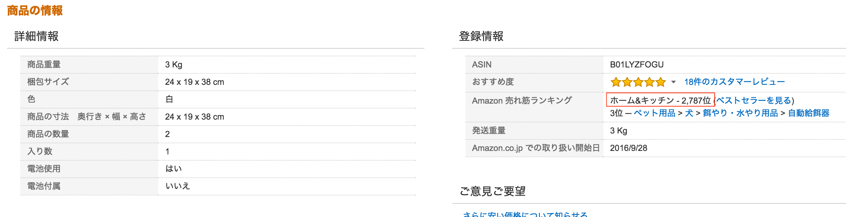
Task: Click the ホーム&キッチン 2,787位 ranking text
Action: (660, 101)
